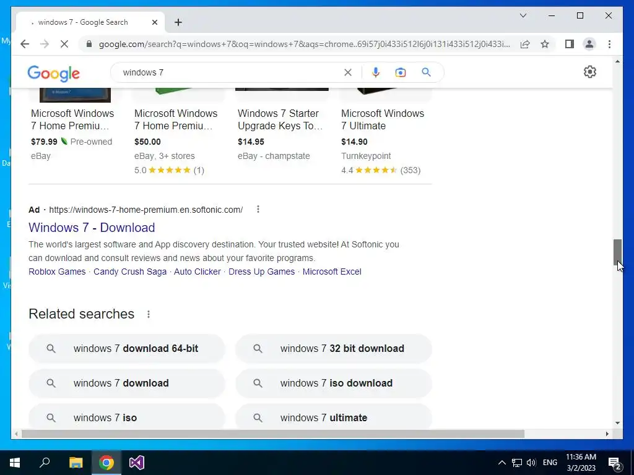Screen dimensions: 634x475
Task: Clear the search box text
Action: (348, 72)
